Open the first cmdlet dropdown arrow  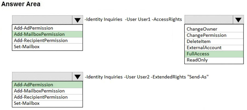click(x=77, y=20)
